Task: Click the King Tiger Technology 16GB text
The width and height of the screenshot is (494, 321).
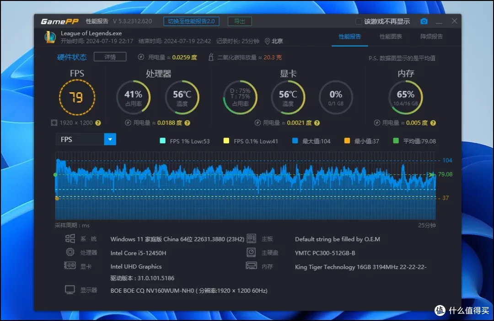Action: click(x=361, y=267)
